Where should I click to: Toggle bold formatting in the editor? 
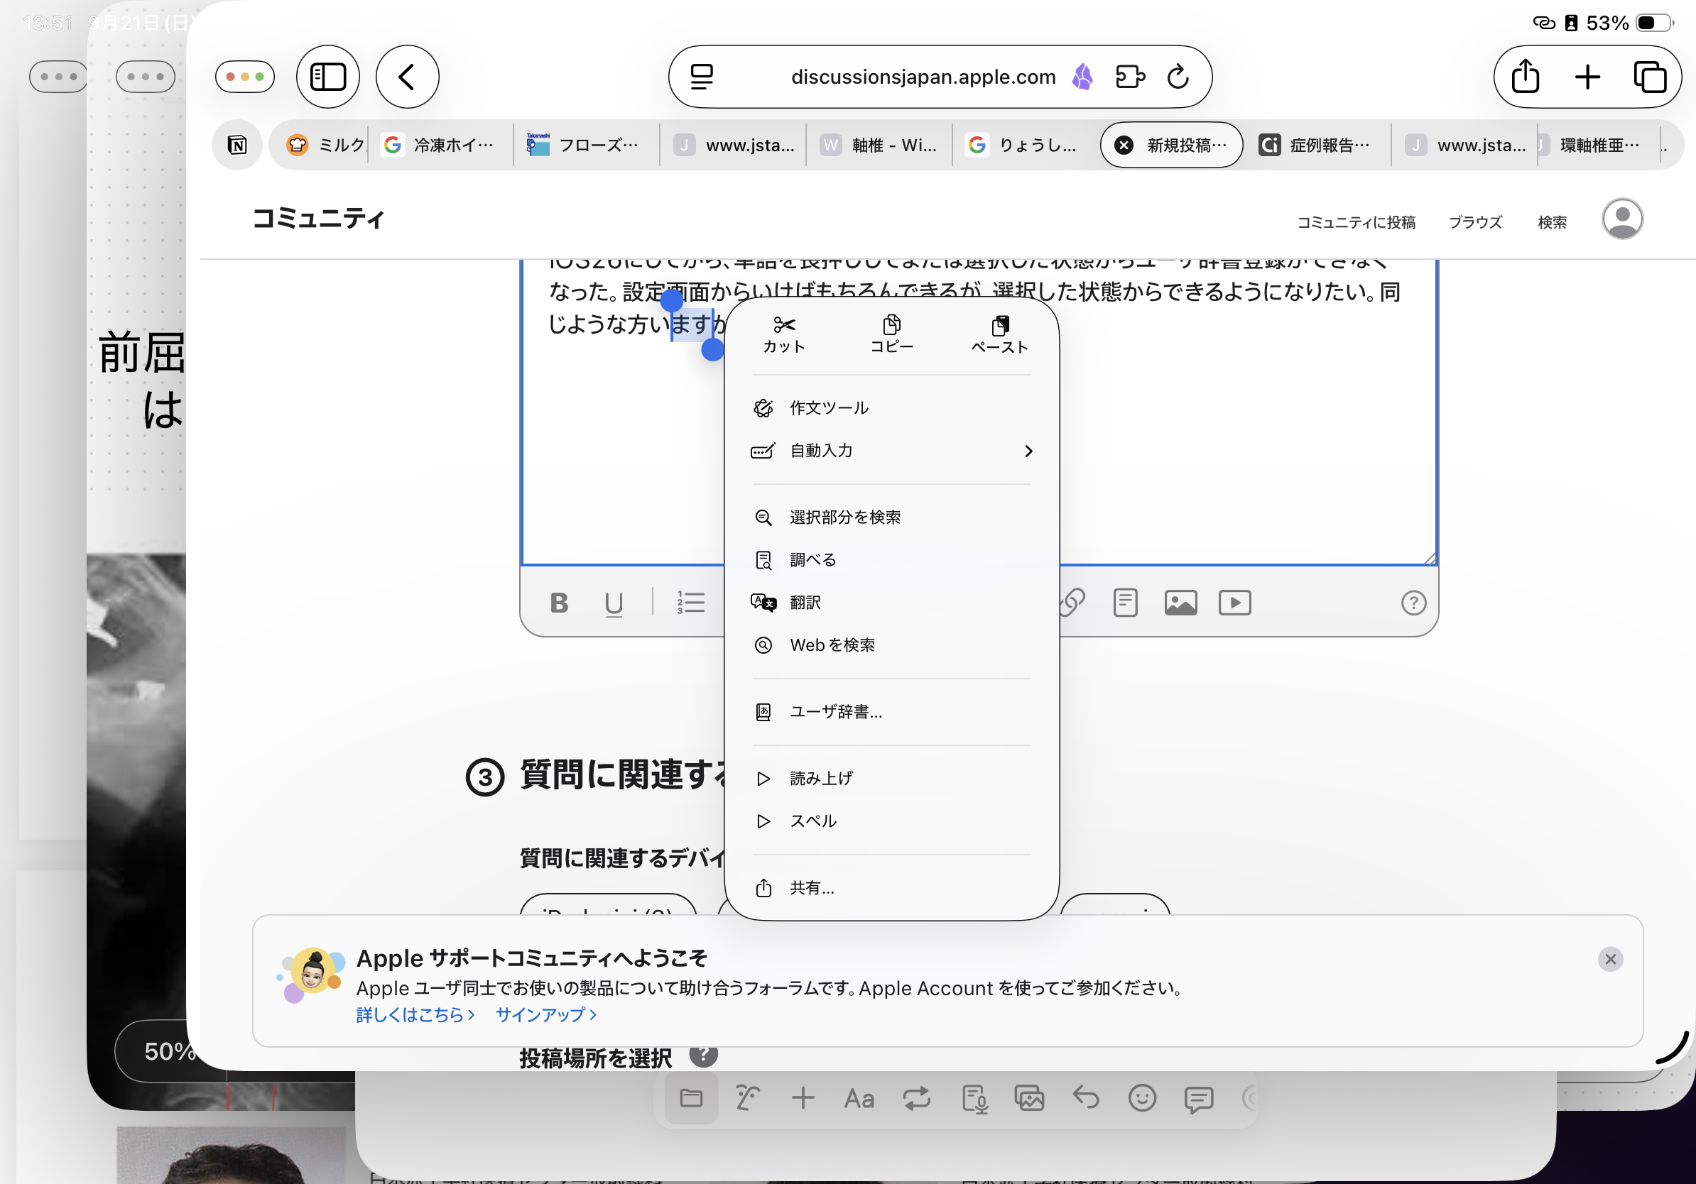point(559,603)
